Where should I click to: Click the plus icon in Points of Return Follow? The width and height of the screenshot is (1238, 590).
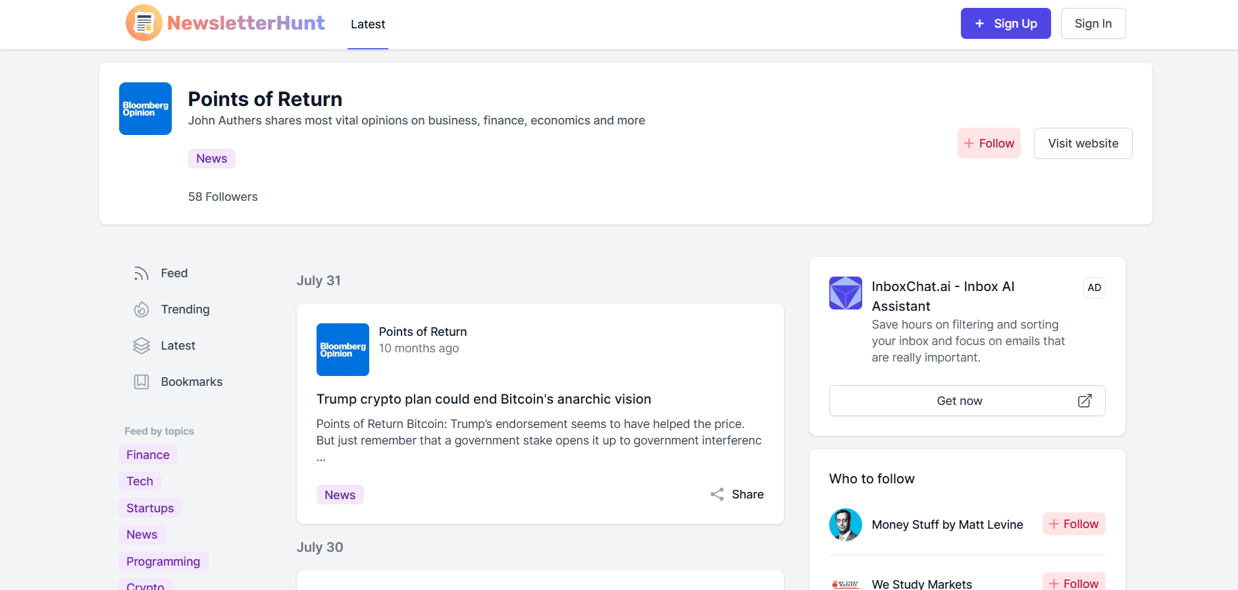[x=969, y=144]
